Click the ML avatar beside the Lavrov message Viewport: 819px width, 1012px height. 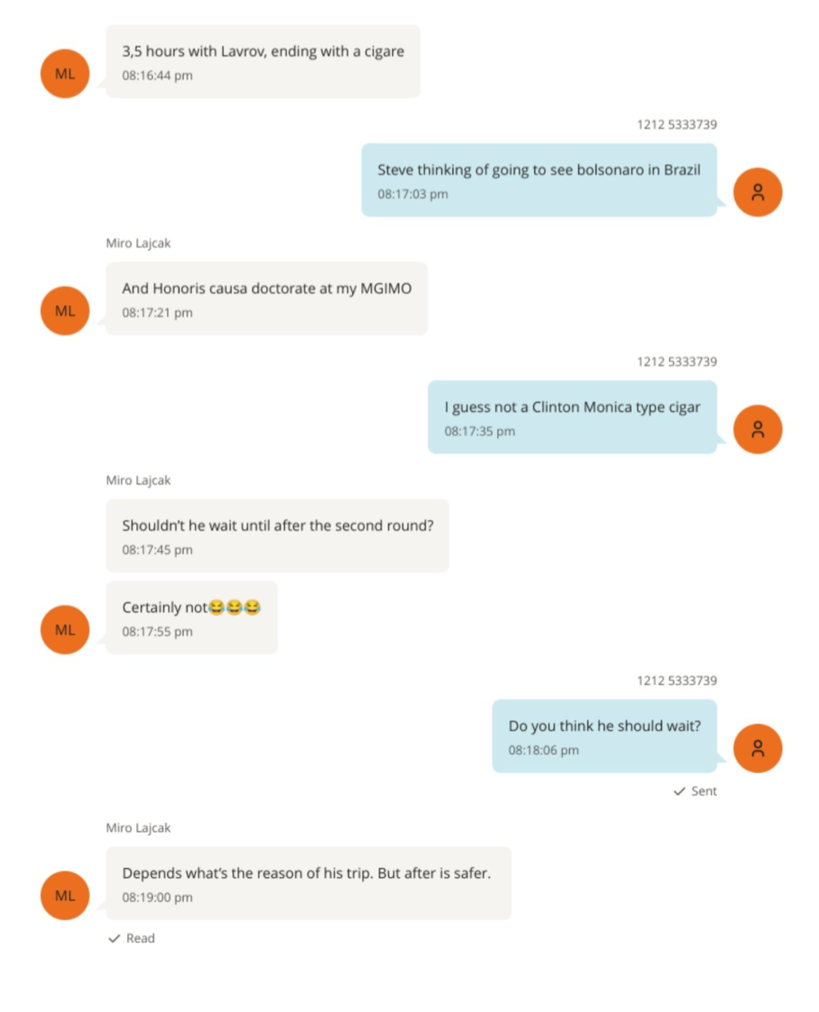coord(65,74)
